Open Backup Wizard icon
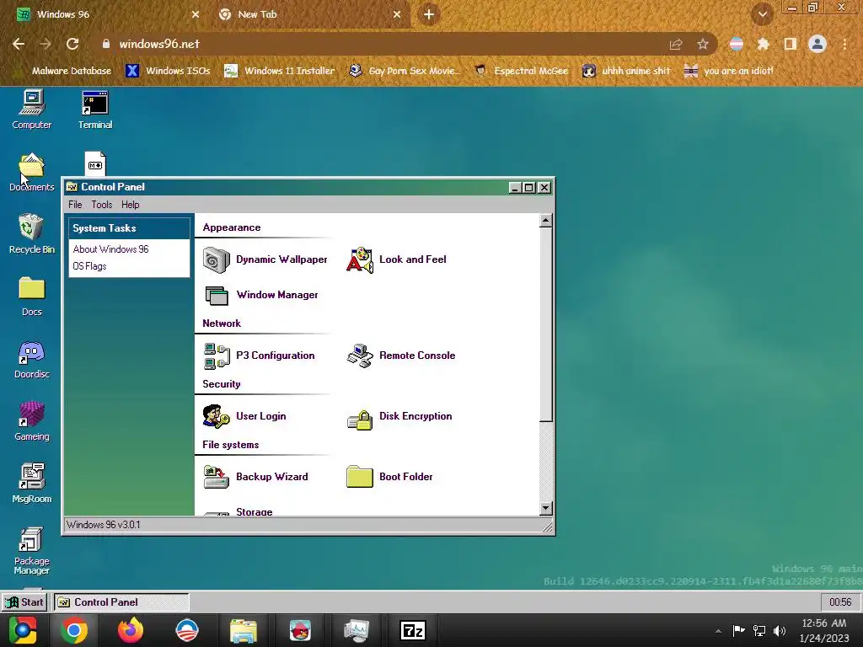This screenshot has height=647, width=863. (217, 477)
